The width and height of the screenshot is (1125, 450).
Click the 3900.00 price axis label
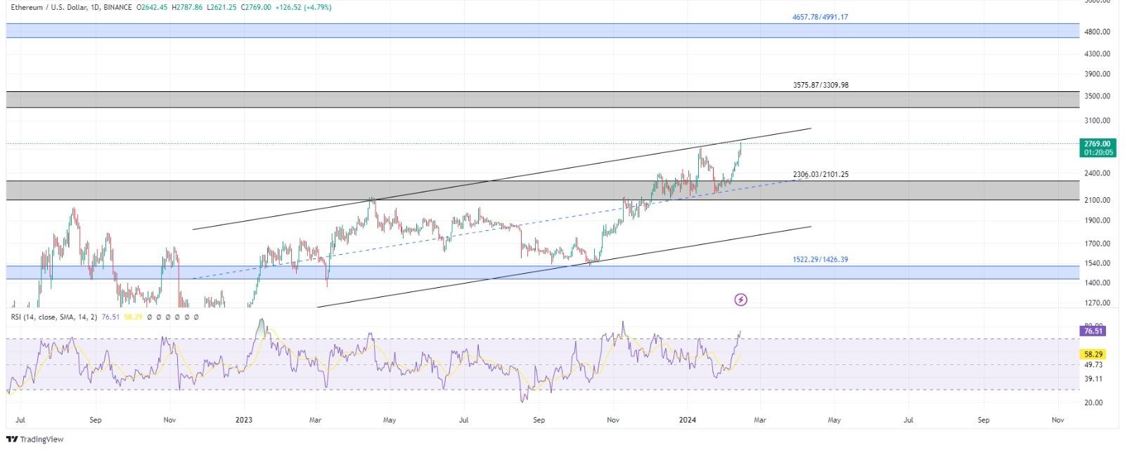(1098, 74)
